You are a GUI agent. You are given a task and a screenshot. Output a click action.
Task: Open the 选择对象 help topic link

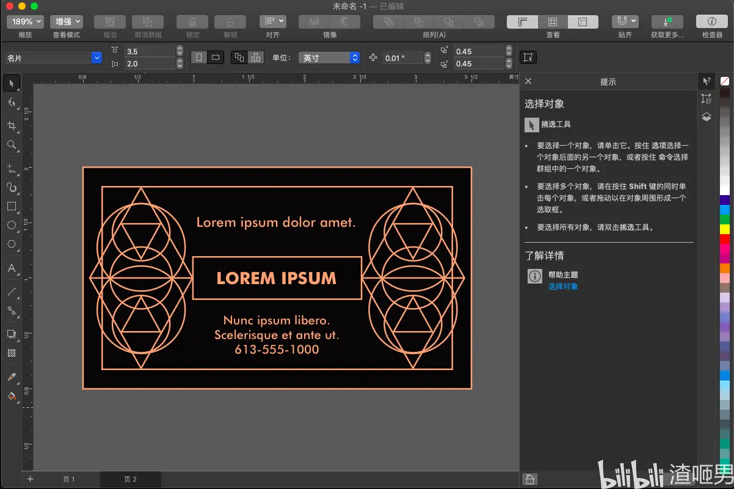click(x=563, y=286)
